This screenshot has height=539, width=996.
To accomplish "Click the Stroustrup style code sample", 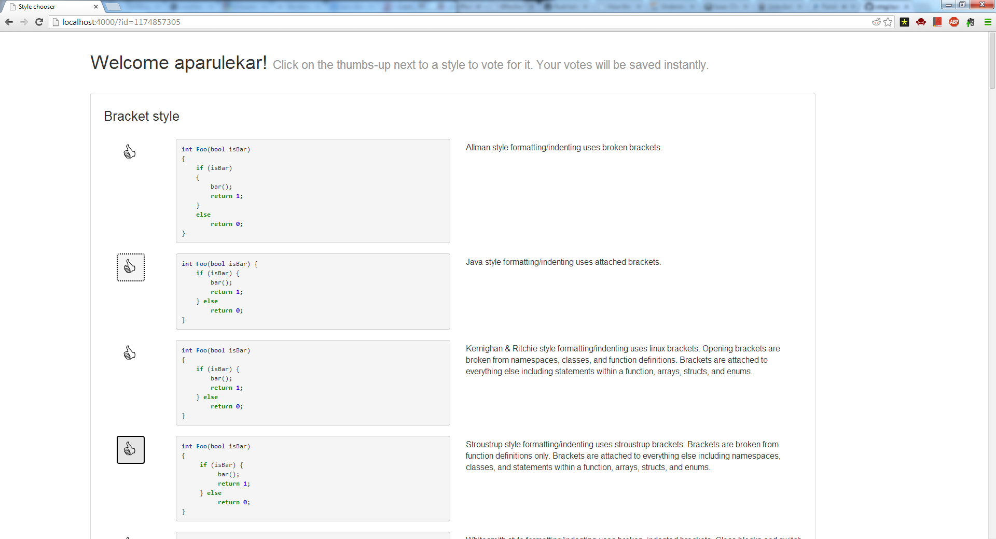I will 313,478.
